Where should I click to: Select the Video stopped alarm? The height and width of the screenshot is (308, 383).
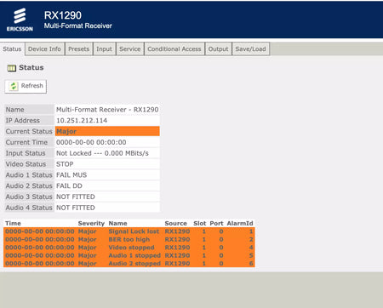click(129, 248)
